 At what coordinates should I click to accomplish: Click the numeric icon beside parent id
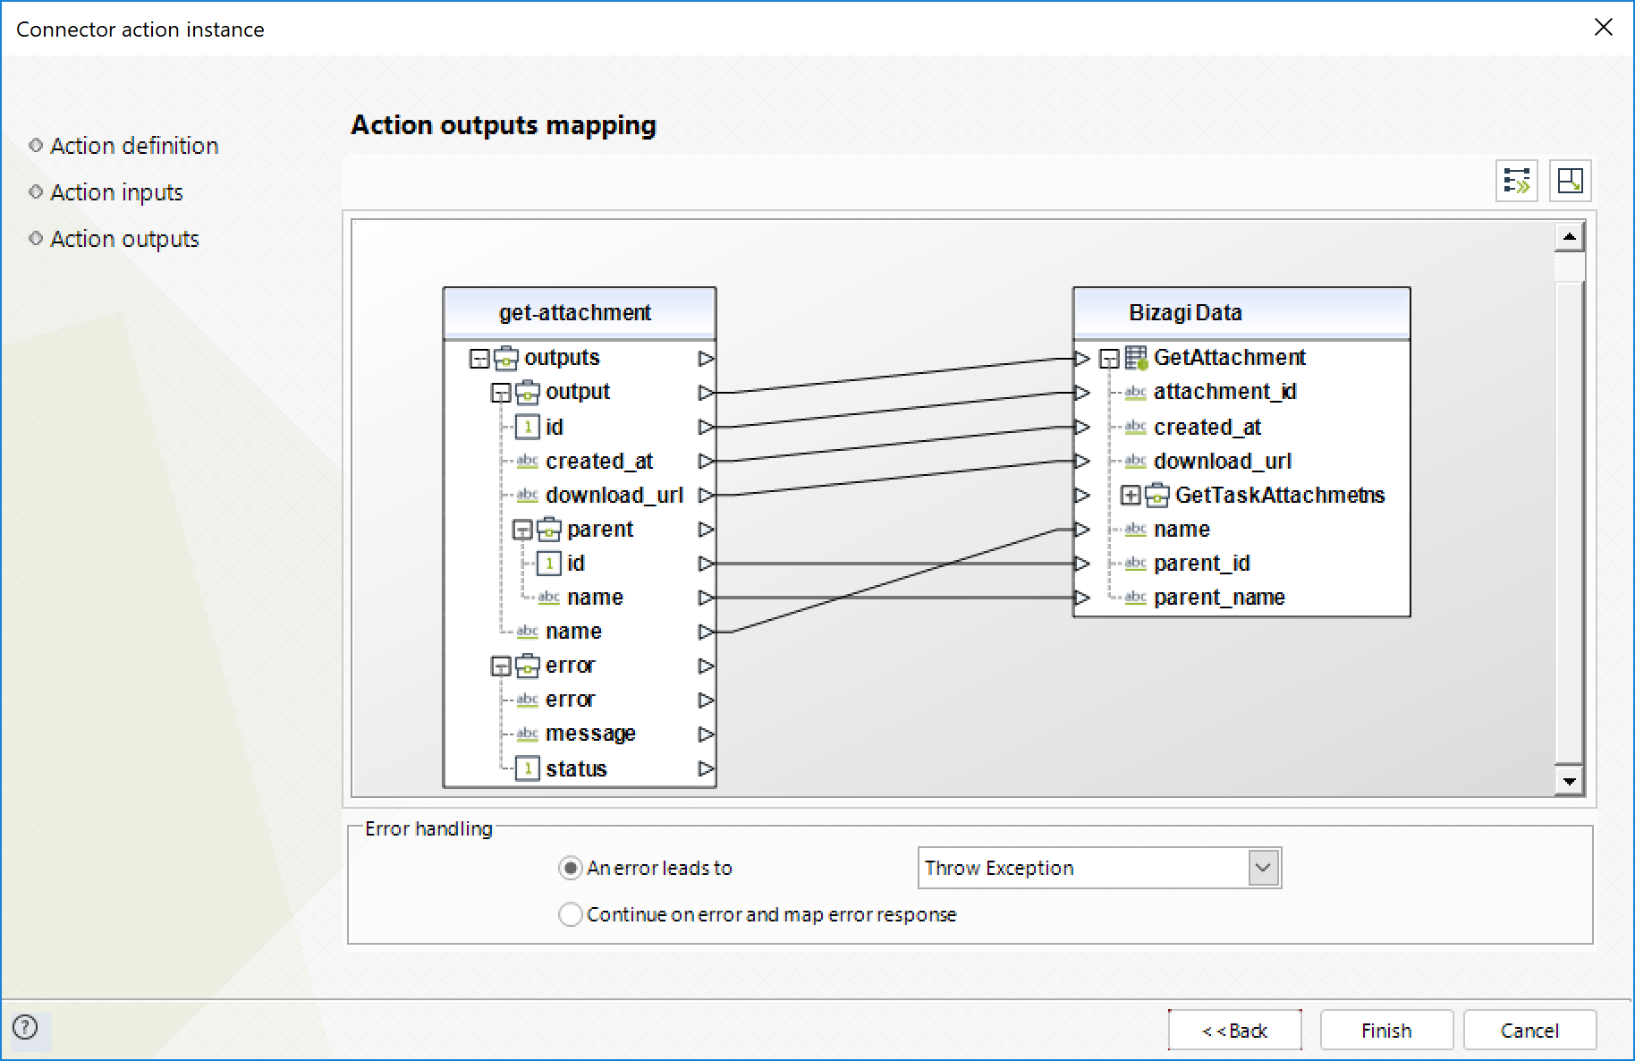[549, 564]
